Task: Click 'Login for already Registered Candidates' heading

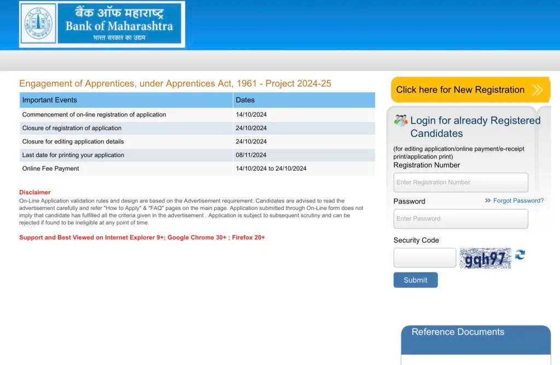Action: [475, 127]
